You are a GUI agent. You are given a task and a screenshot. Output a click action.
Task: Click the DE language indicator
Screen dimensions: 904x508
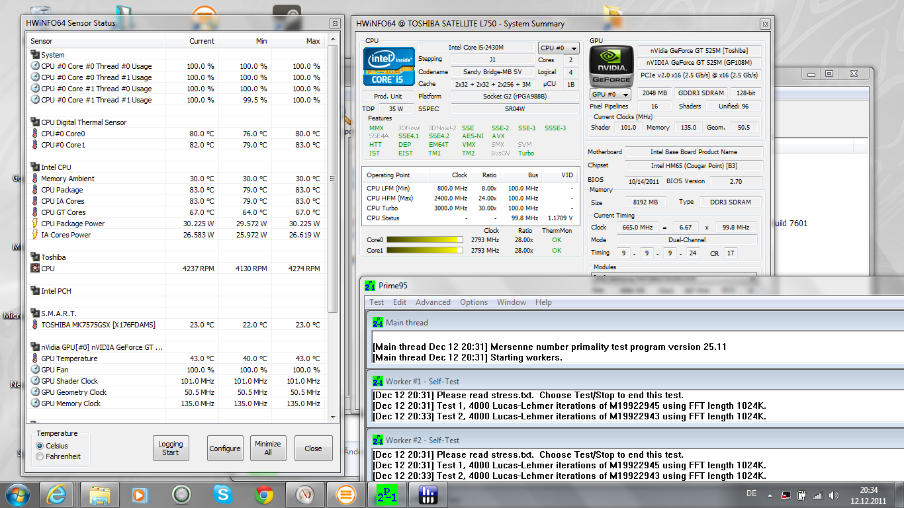click(752, 494)
